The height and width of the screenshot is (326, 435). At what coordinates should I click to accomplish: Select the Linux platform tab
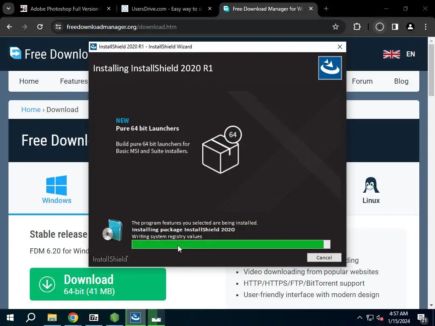point(371,191)
